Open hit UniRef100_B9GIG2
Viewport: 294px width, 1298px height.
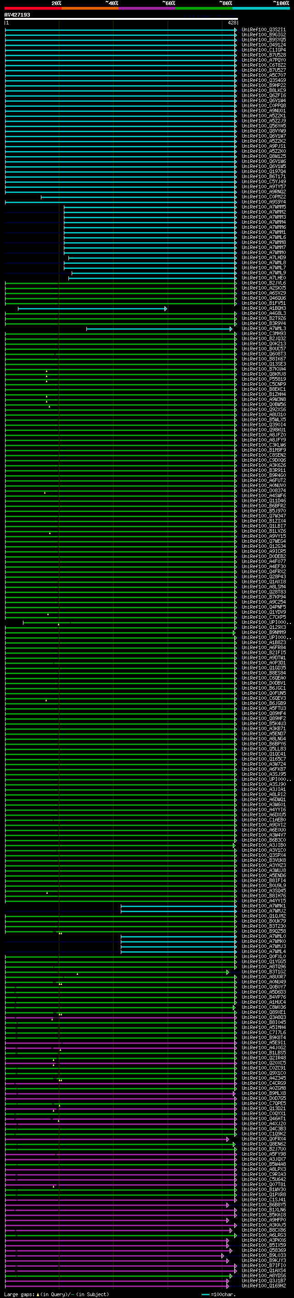pyautogui.click(x=264, y=35)
